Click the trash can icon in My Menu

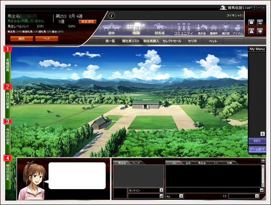click(x=262, y=134)
